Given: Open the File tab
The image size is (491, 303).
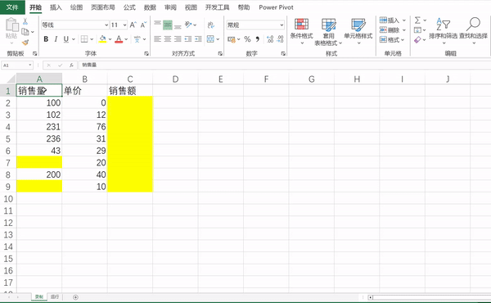Looking at the screenshot, I should coord(12,7).
